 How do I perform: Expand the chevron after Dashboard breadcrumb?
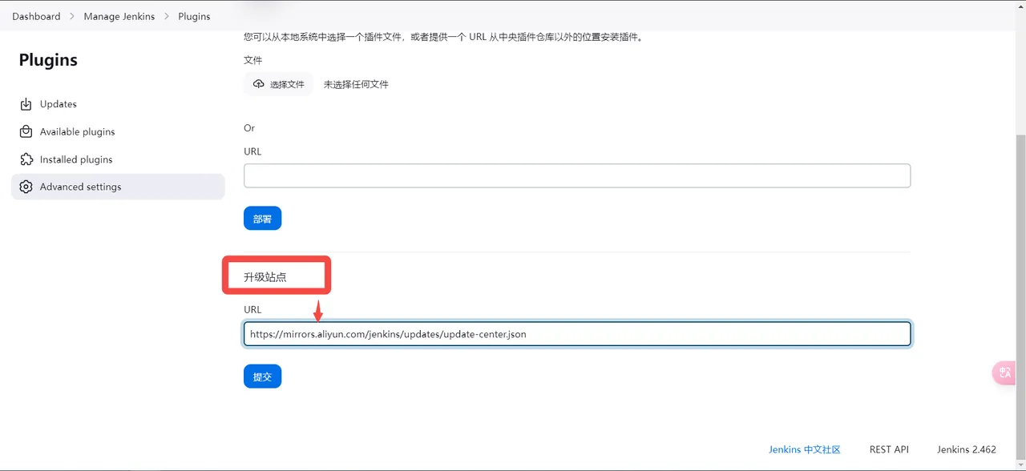pyautogui.click(x=71, y=16)
